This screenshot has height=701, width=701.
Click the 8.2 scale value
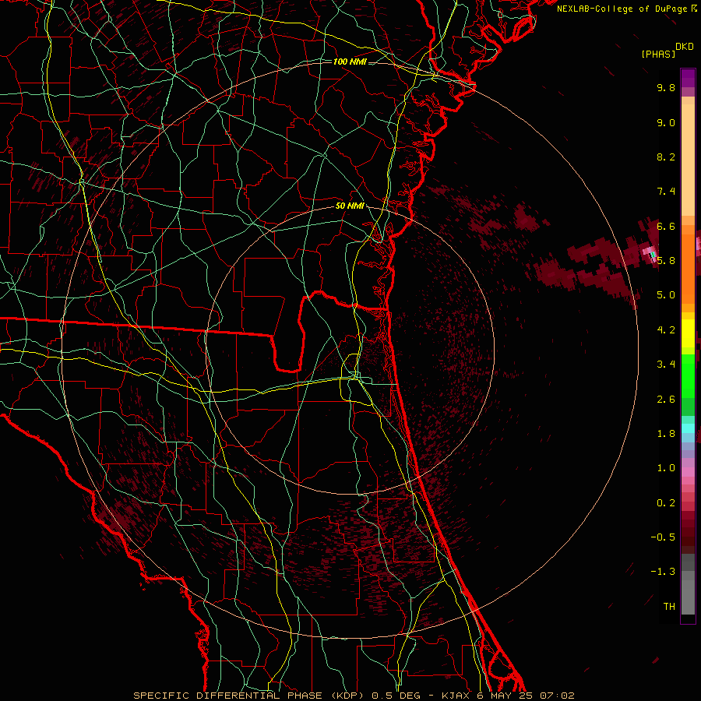pyautogui.click(x=666, y=157)
